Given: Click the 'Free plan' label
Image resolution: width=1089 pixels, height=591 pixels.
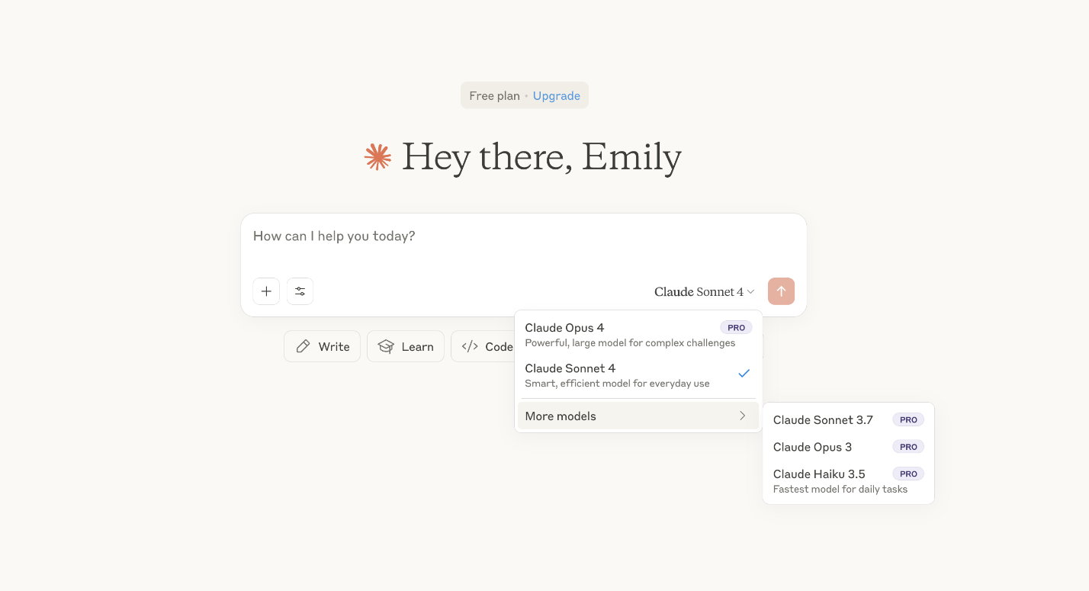Looking at the screenshot, I should tap(494, 95).
